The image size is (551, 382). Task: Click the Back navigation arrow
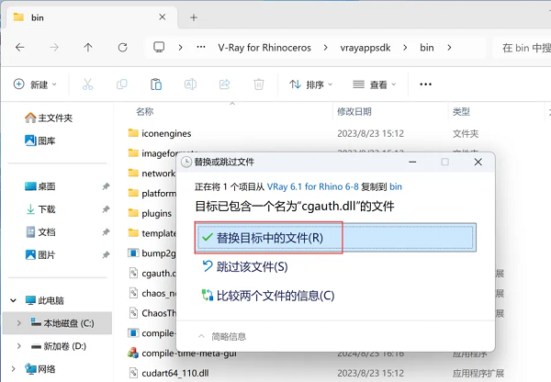[x=20, y=47]
